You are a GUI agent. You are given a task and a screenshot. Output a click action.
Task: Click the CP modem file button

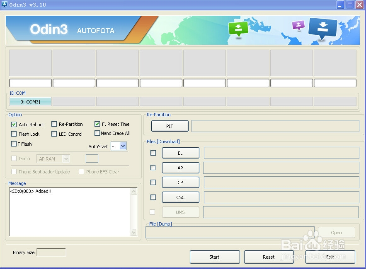180,182
